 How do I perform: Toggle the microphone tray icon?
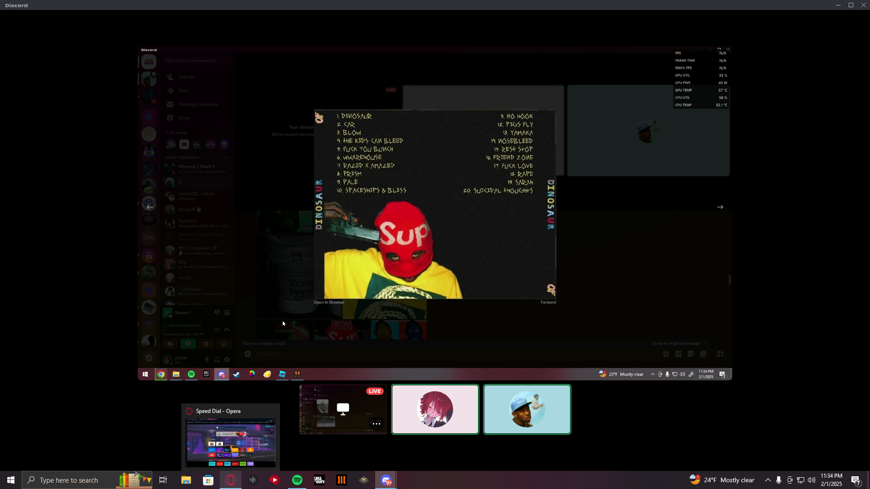click(778, 480)
